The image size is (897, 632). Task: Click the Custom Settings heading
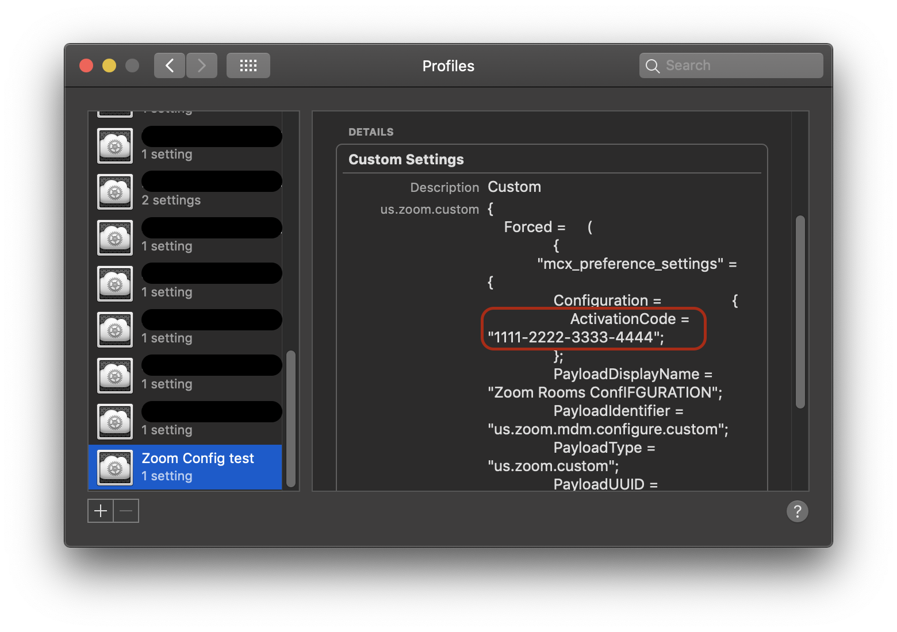[x=406, y=159]
